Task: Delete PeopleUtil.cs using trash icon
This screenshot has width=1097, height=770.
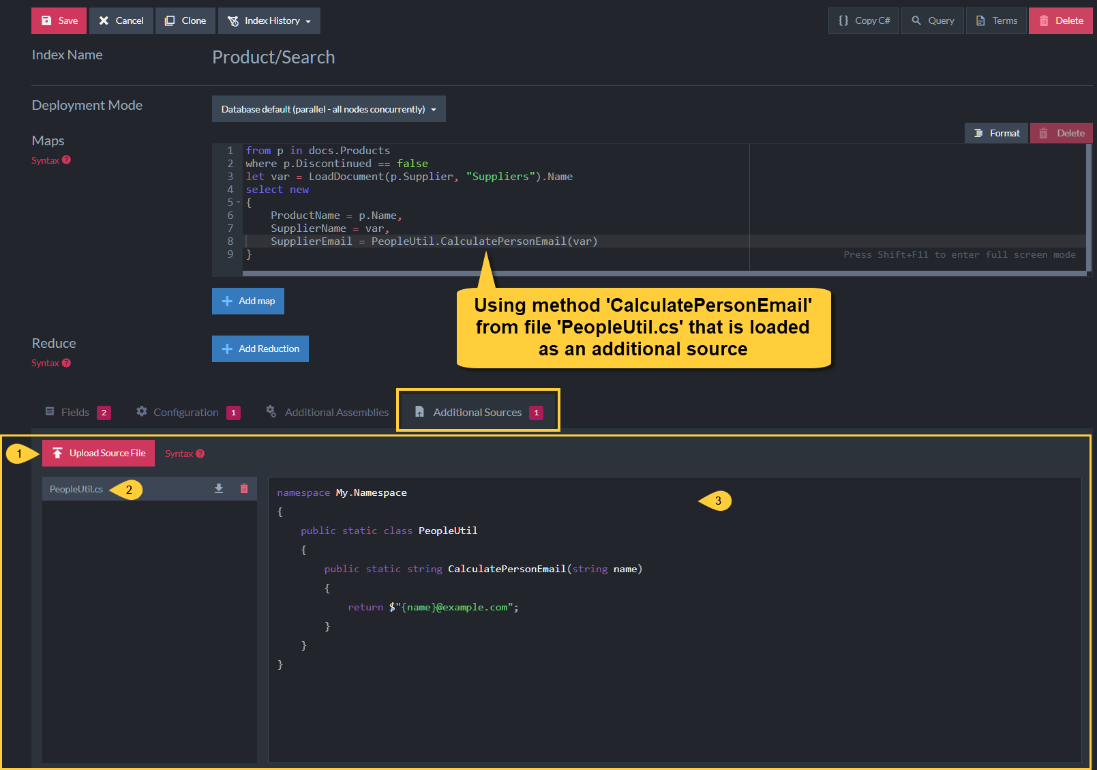Action: (244, 488)
